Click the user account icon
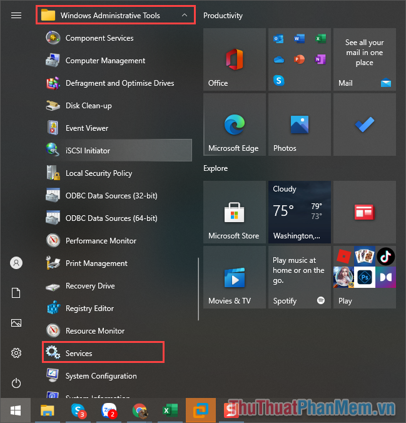 point(16,263)
